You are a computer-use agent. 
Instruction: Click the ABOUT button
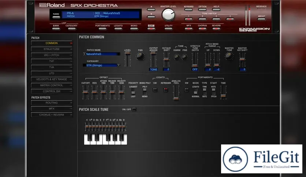click(x=261, y=19)
